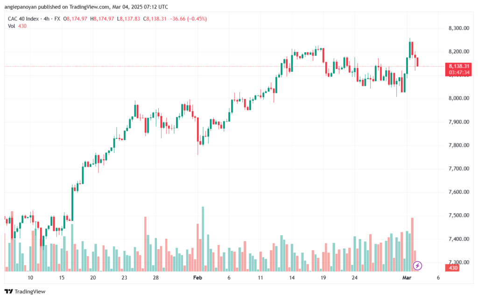The height and width of the screenshot is (299, 478).
Task: Select the Feb marker on time axis
Action: pyautogui.click(x=197, y=278)
